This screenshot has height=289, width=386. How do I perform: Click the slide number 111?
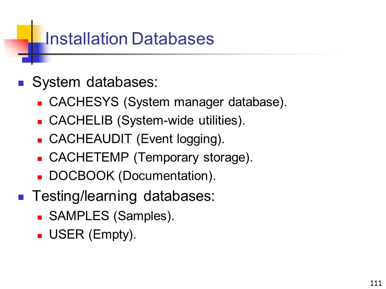click(376, 283)
